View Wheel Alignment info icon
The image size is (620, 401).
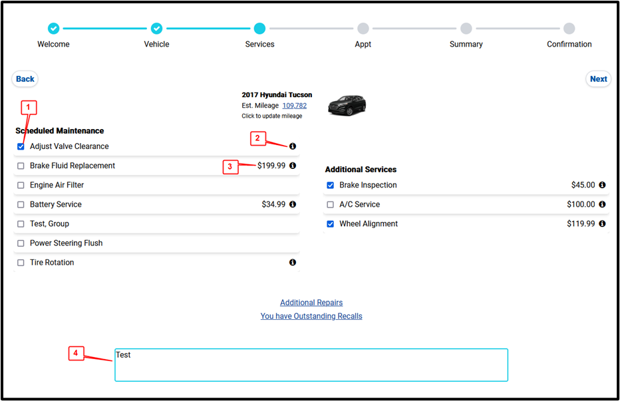pyautogui.click(x=602, y=224)
